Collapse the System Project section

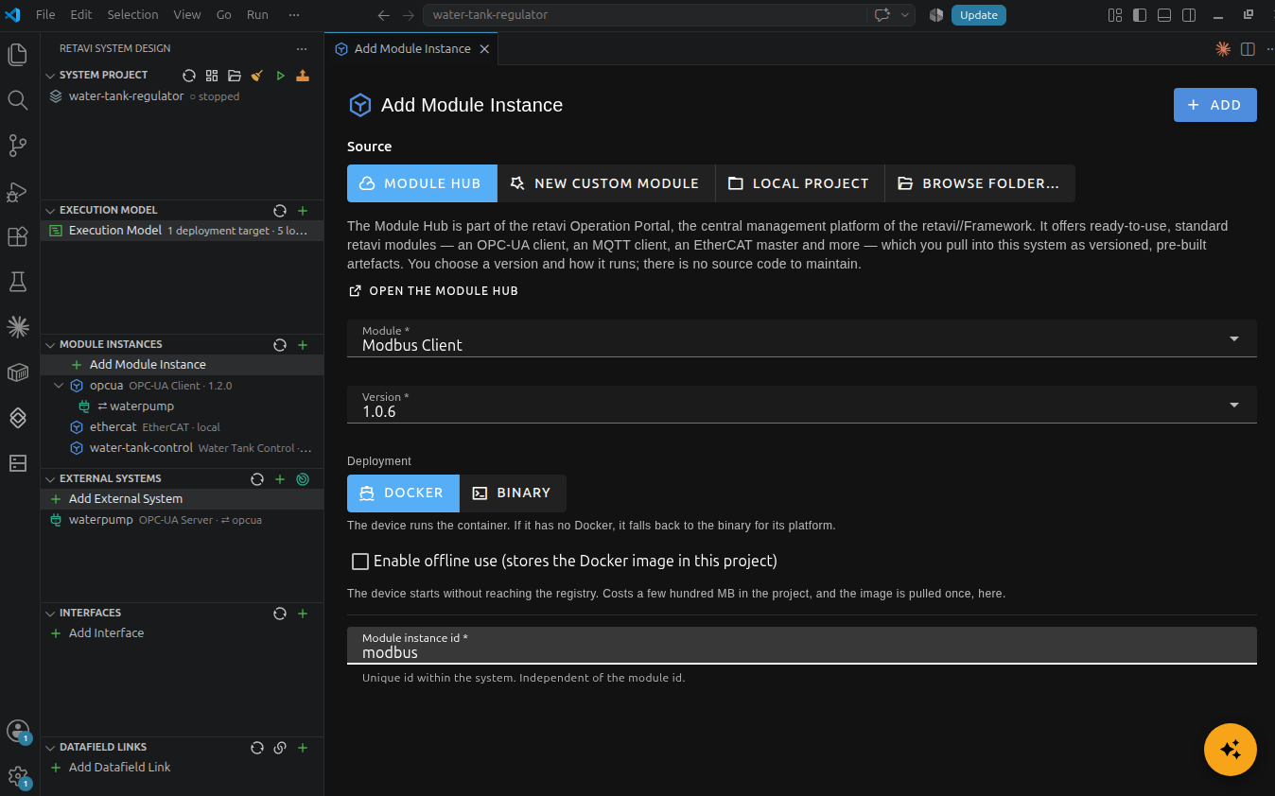coord(51,76)
